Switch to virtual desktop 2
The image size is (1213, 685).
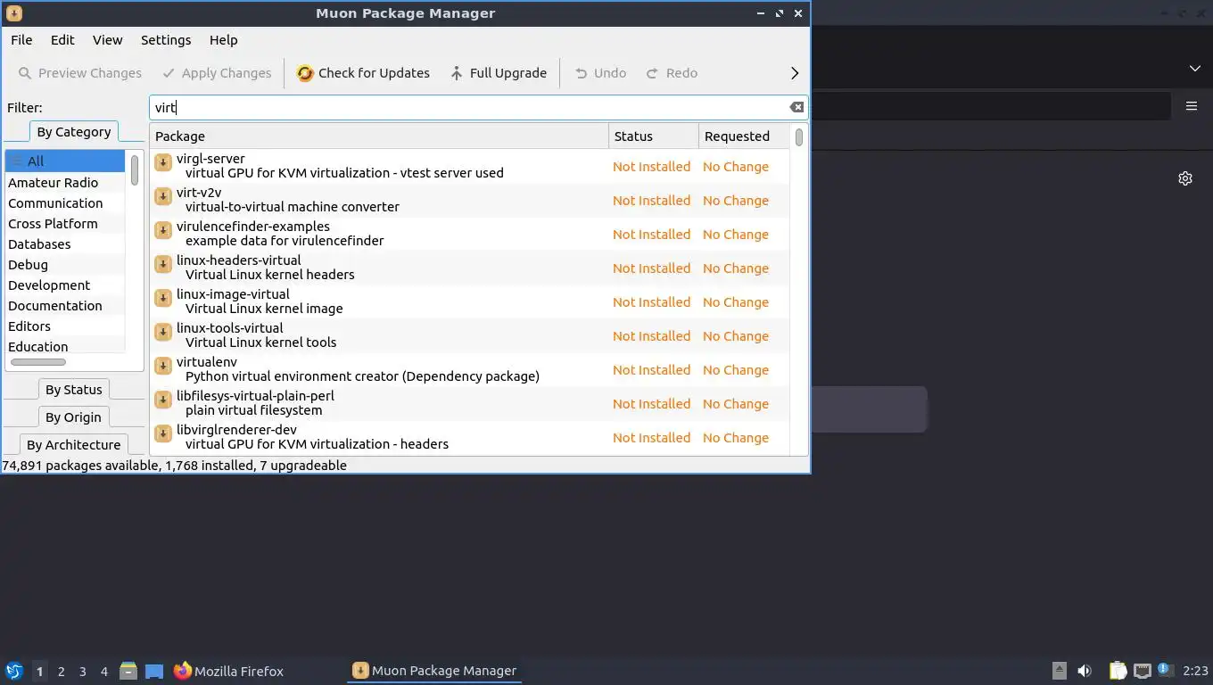[x=61, y=672]
